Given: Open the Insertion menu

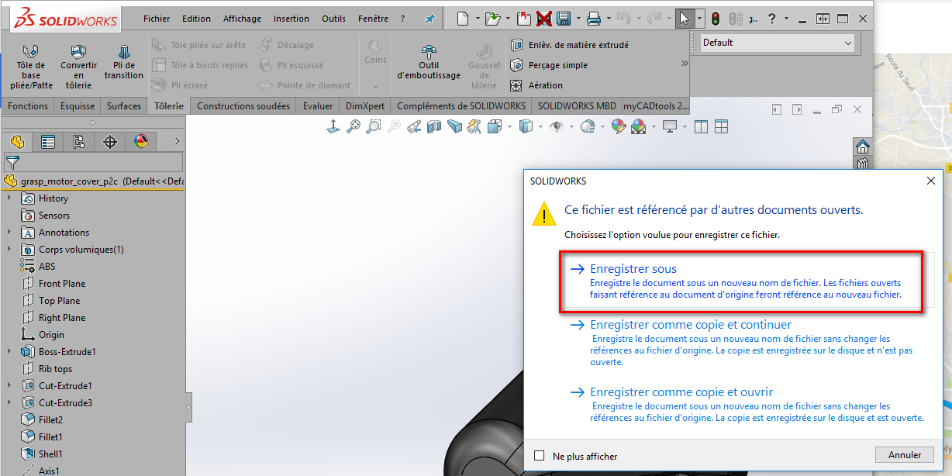Looking at the screenshot, I should click(x=291, y=19).
